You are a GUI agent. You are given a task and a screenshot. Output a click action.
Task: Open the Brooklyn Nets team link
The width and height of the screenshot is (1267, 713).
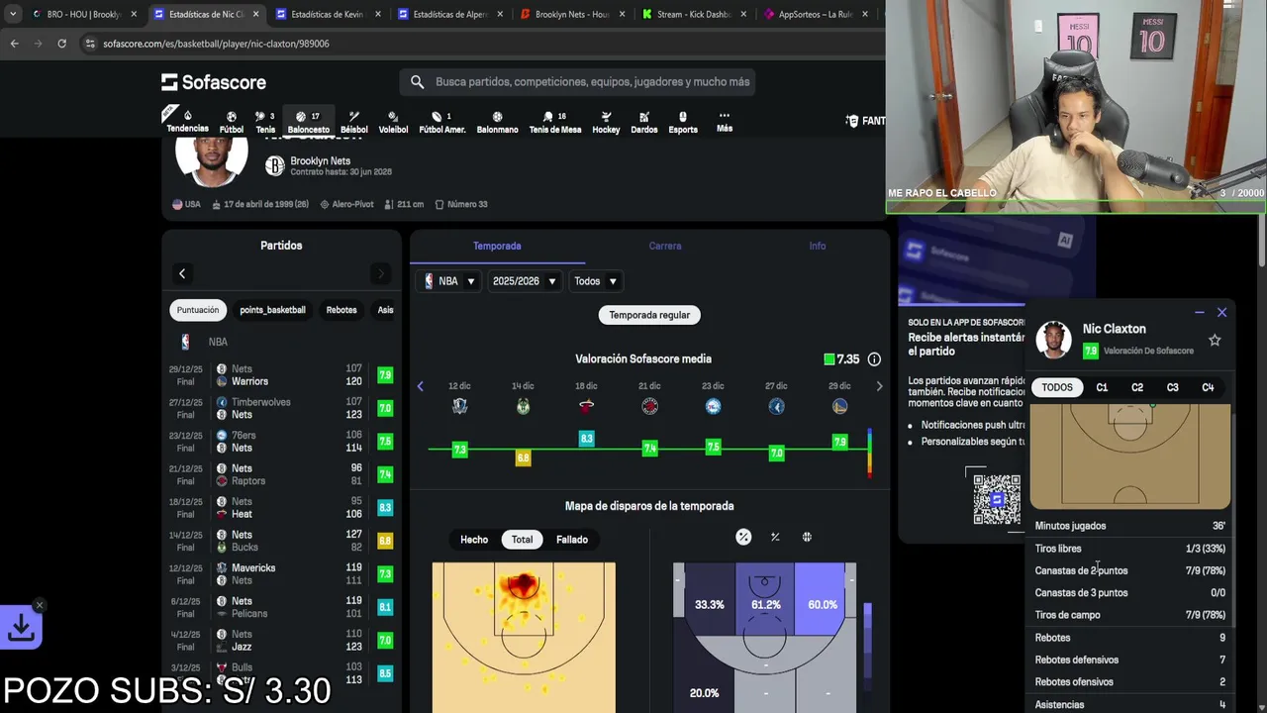pyautogui.click(x=321, y=160)
